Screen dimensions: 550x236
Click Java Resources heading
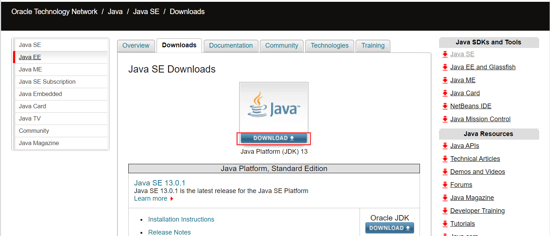(x=489, y=134)
